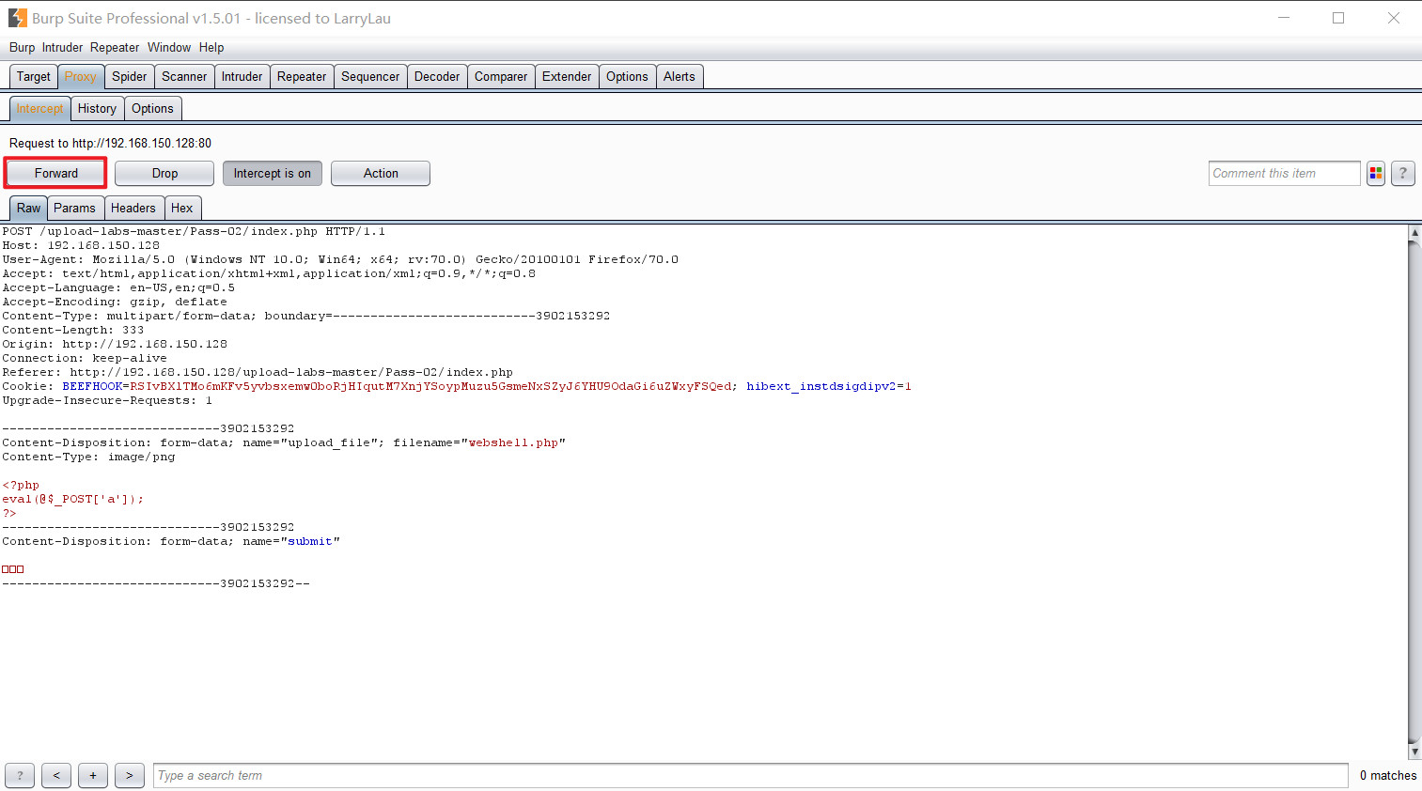
Task: Switch to the Spider tab
Action: (130, 77)
